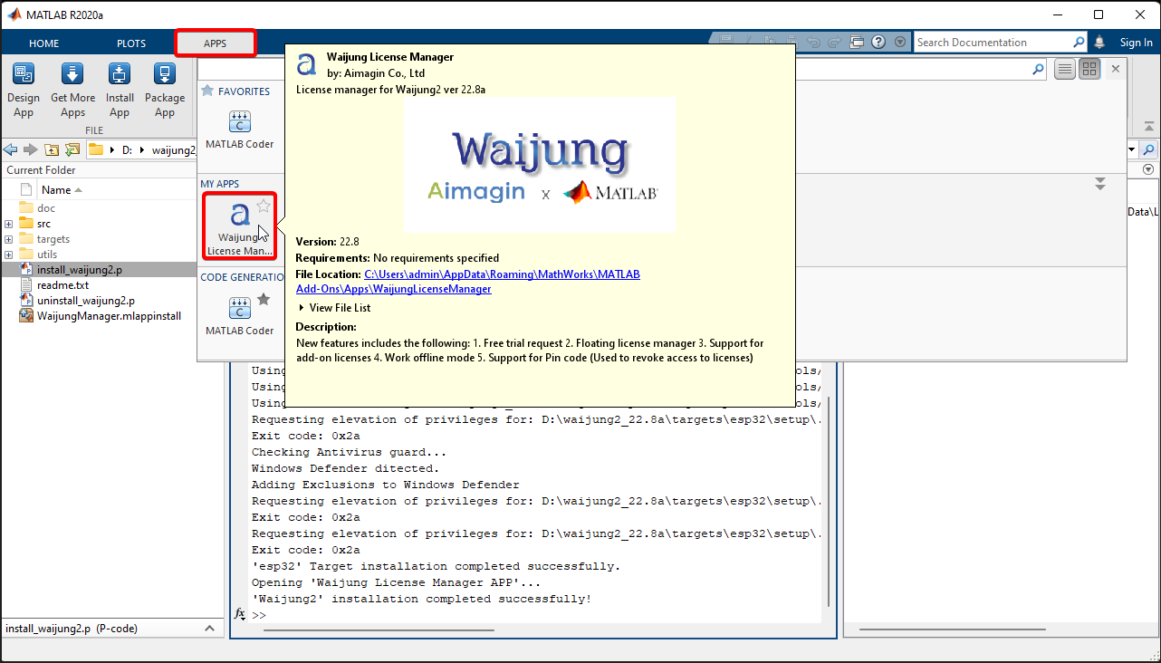Launch MATLAB Coder under Favorites
Image resolution: width=1161 pixels, height=663 pixels.
click(x=240, y=130)
